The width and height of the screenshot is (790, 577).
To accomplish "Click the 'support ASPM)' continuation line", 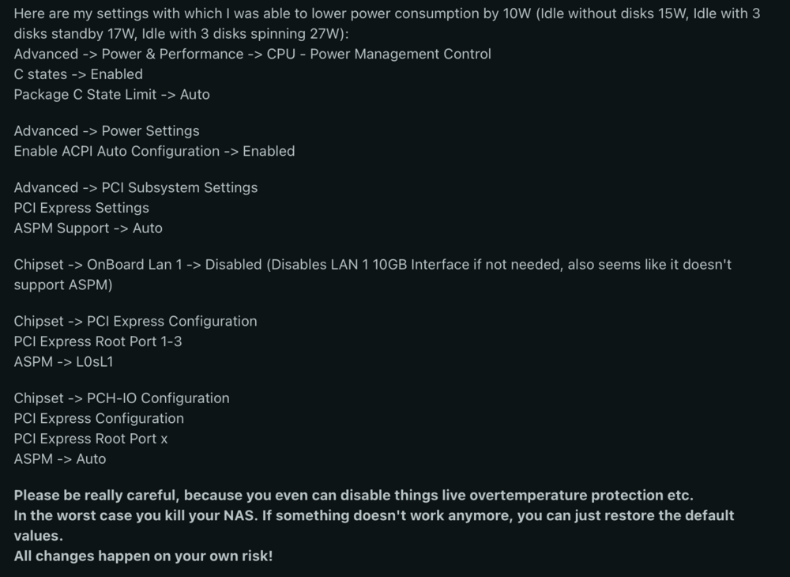I will click(x=63, y=285).
